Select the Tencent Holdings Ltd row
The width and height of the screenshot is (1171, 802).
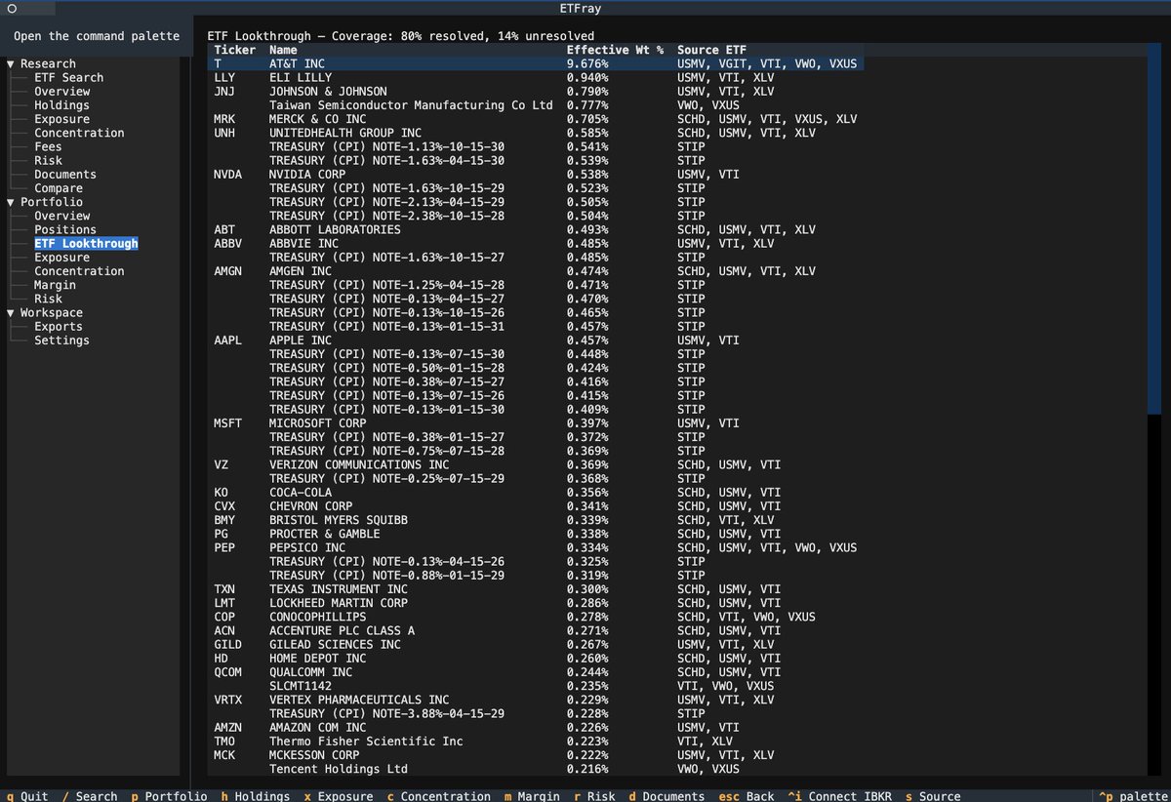535,770
